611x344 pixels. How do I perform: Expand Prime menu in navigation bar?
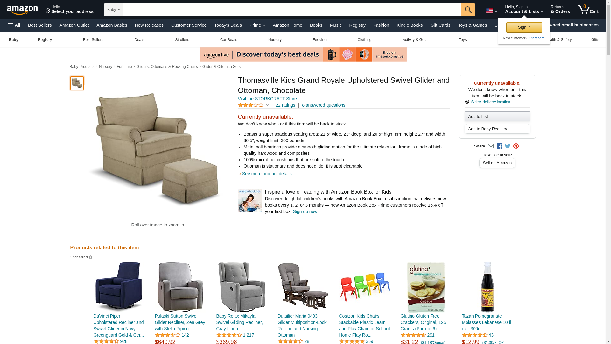click(x=257, y=25)
